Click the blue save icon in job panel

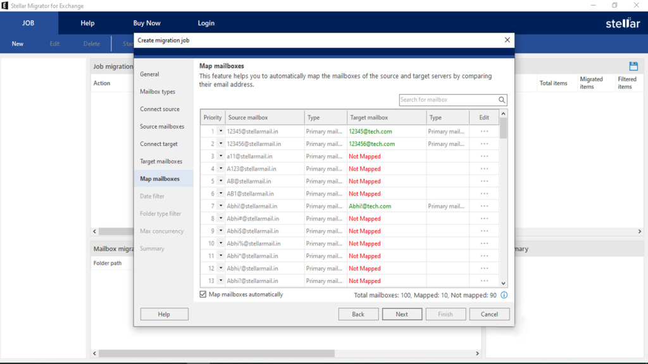coord(633,66)
